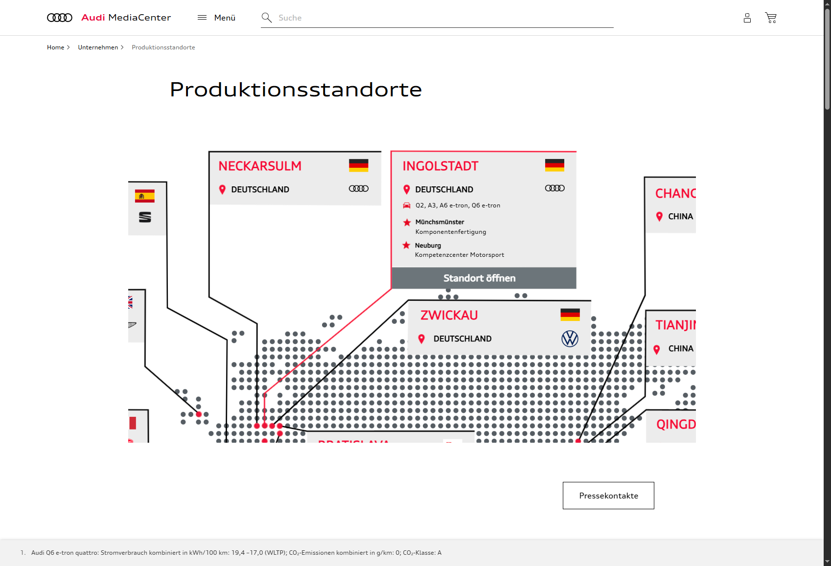Select the Zwickau location card title
Screen dimensions: 831x566
[449, 315]
